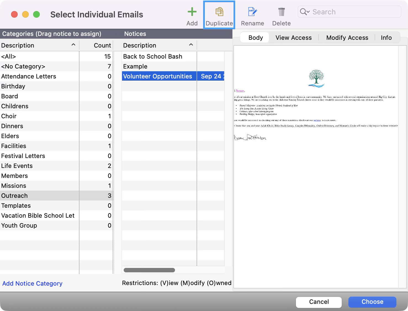
Task: Click the Add Notice Category link
Action: (32, 283)
